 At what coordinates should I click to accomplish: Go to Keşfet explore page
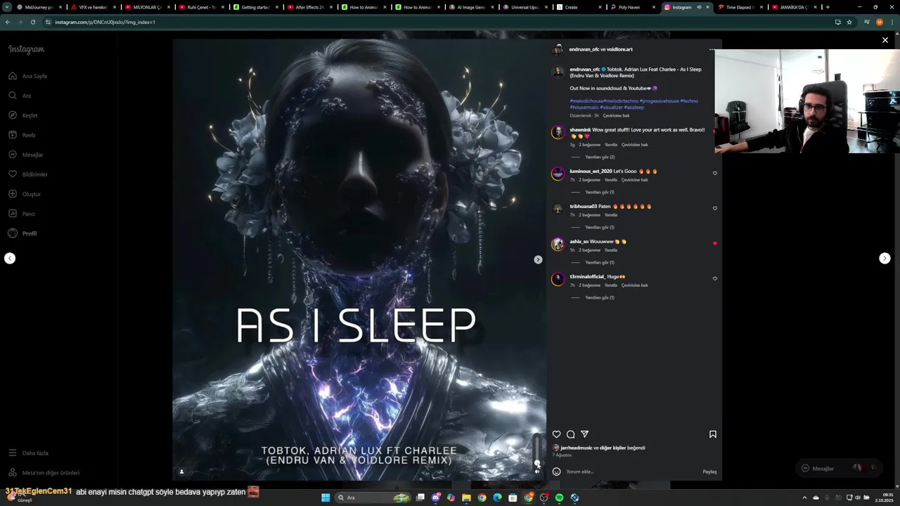click(23, 115)
